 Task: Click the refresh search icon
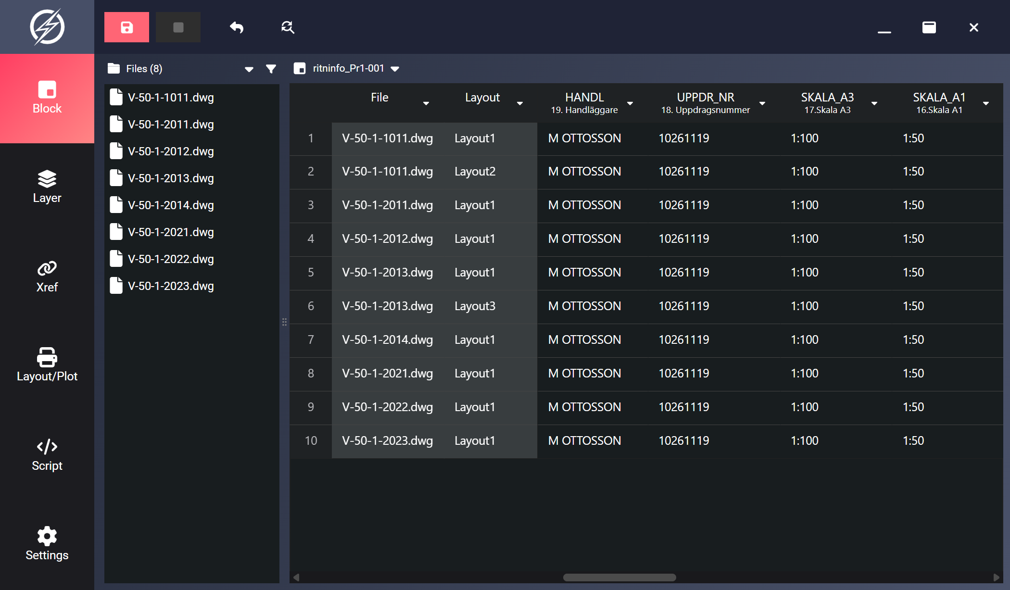pos(288,27)
